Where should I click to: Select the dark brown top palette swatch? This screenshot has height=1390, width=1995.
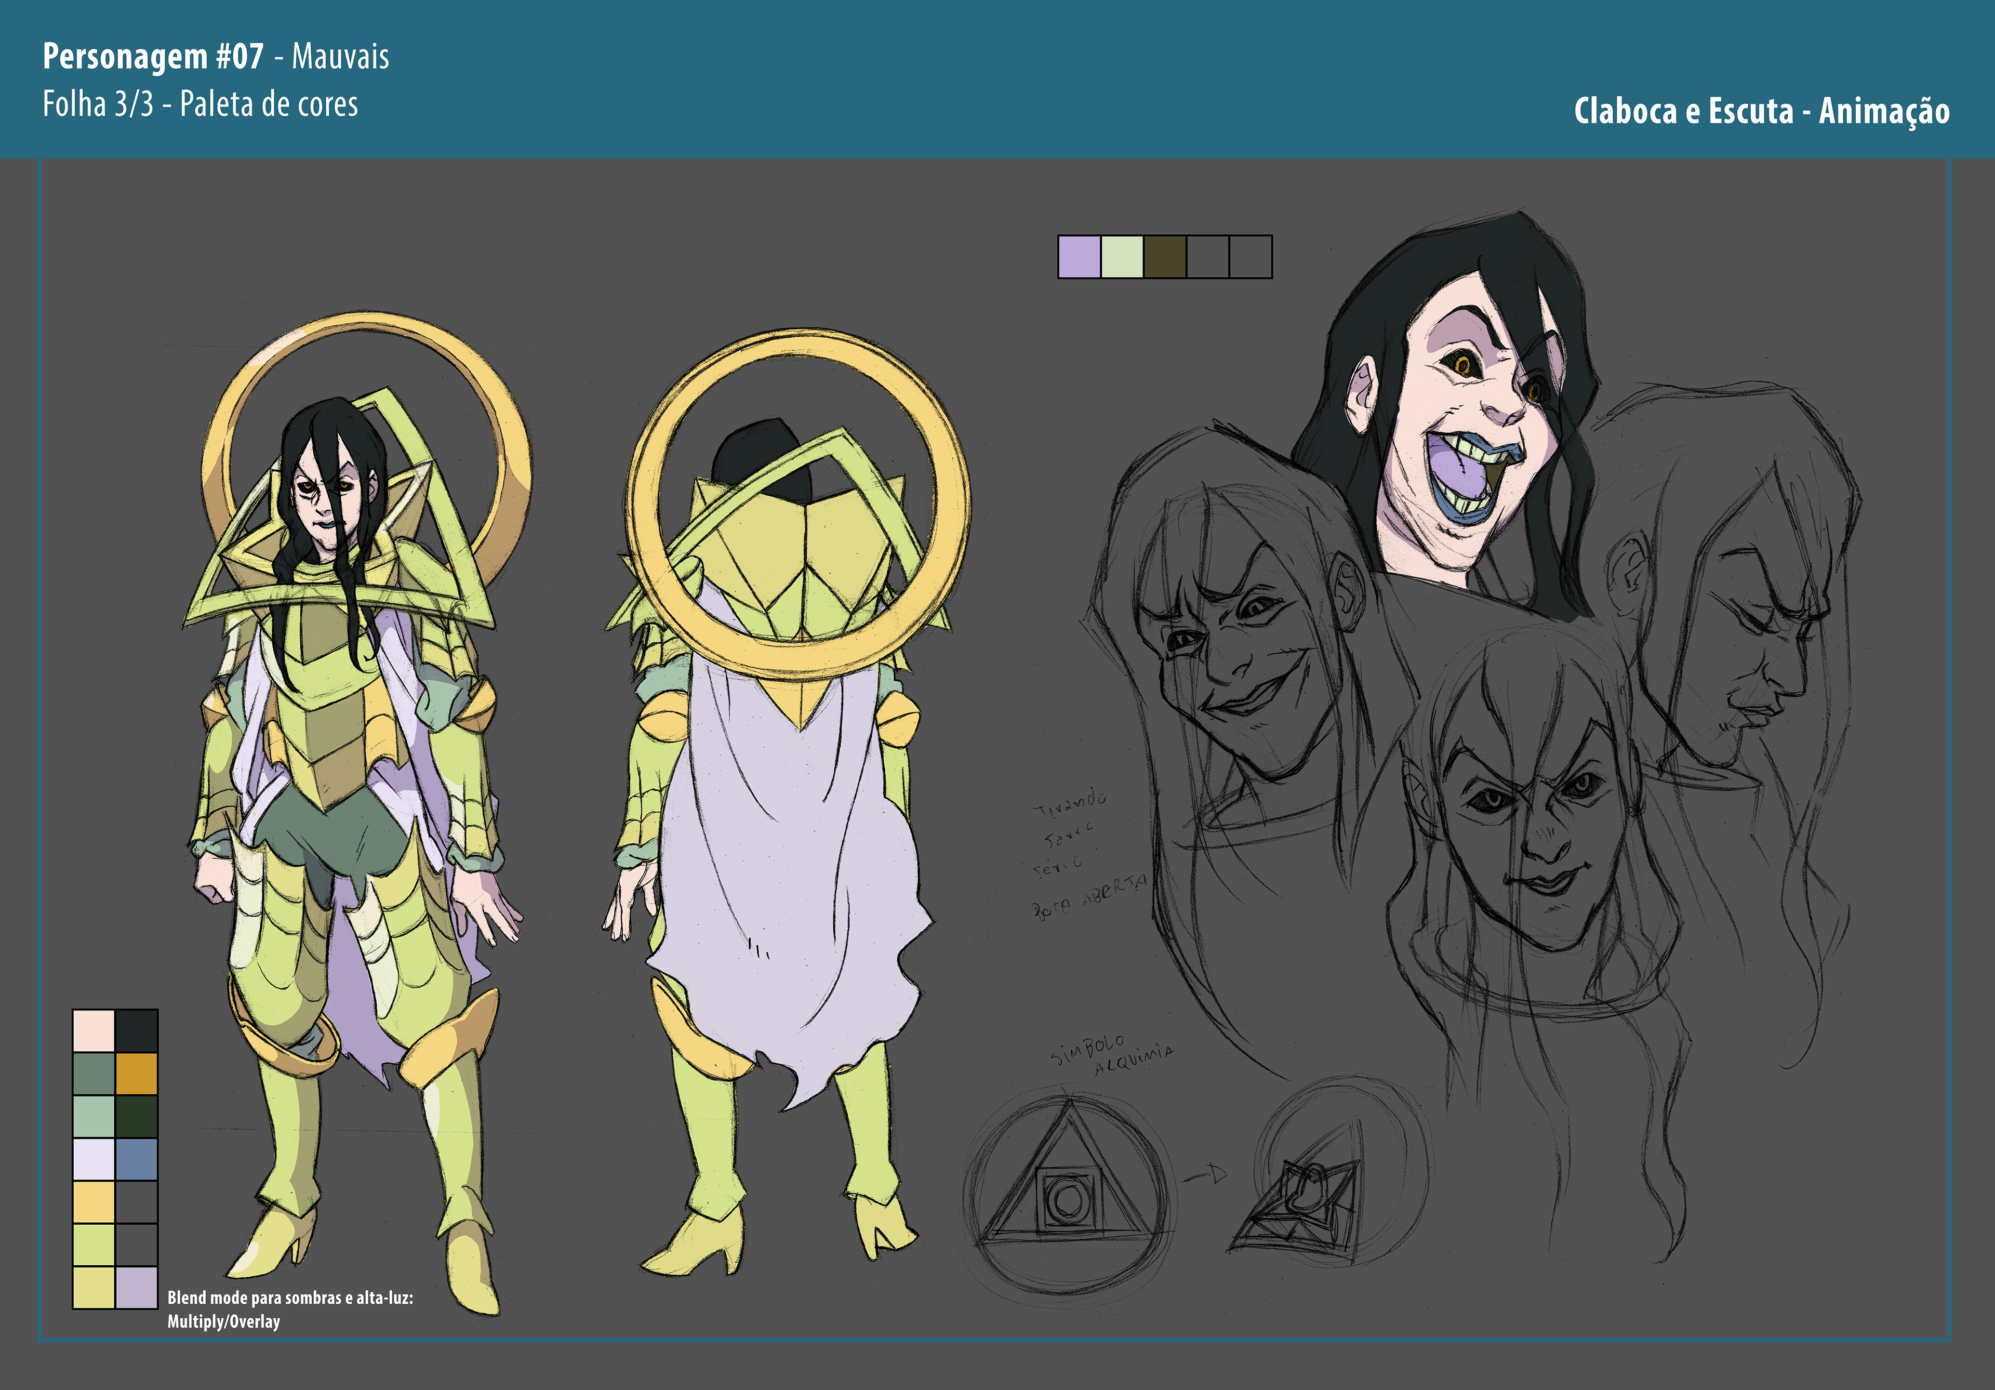pos(1164,257)
